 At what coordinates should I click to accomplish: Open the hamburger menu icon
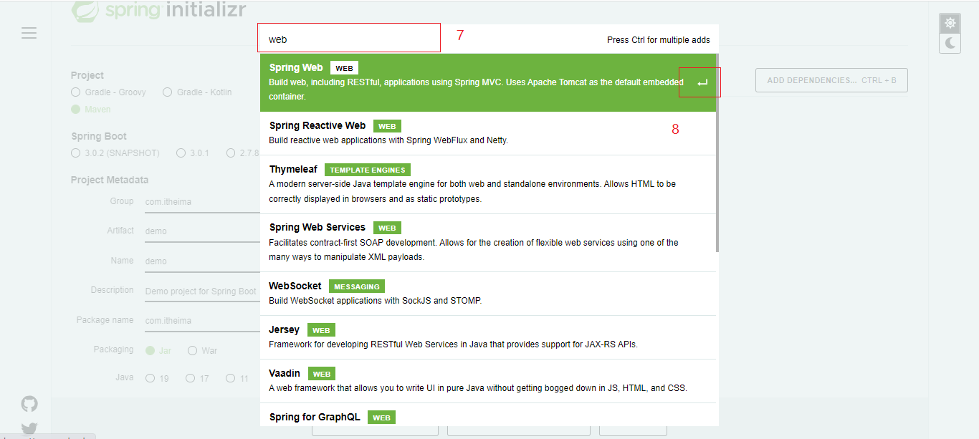pyautogui.click(x=29, y=33)
